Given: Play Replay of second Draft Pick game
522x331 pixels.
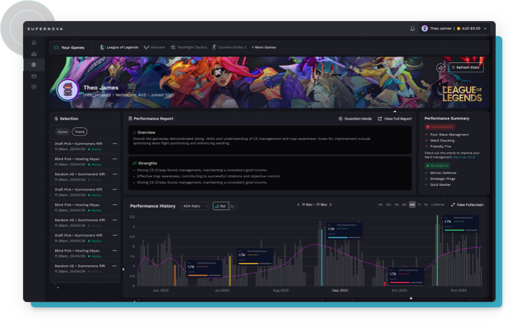Looking at the screenshot, I should (94, 195).
